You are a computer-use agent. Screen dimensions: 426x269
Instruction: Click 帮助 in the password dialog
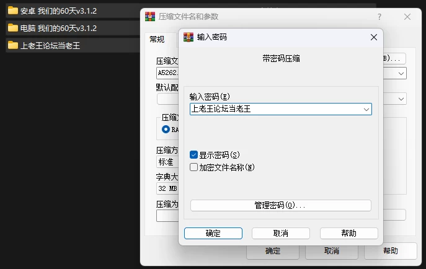pyautogui.click(x=349, y=234)
